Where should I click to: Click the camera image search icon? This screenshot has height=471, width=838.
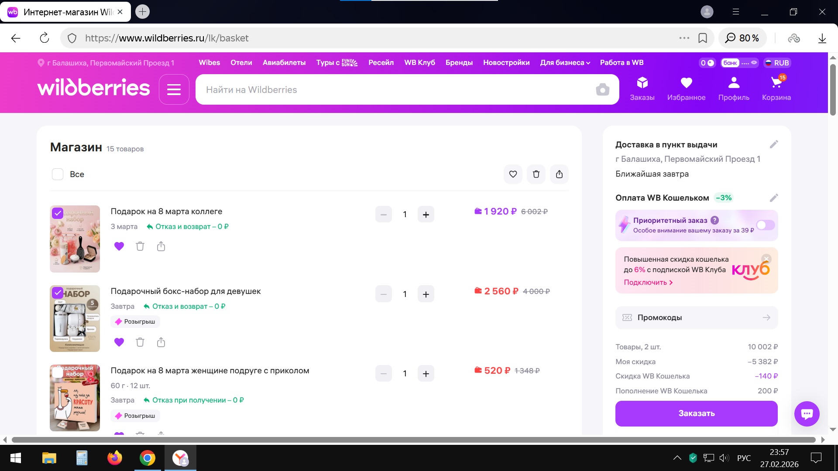tap(602, 90)
